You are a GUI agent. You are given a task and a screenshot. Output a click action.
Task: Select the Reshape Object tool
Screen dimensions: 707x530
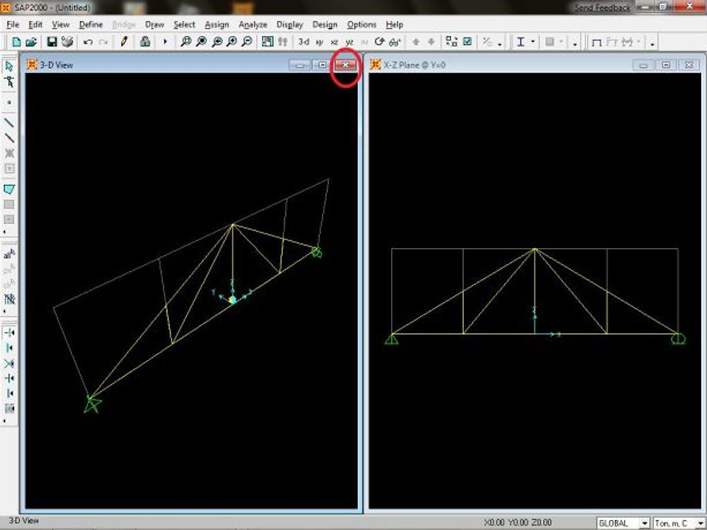tap(9, 82)
